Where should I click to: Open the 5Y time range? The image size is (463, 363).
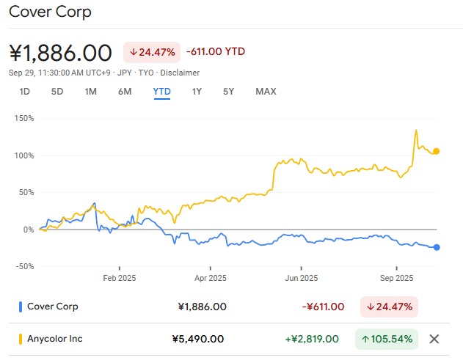(x=229, y=92)
